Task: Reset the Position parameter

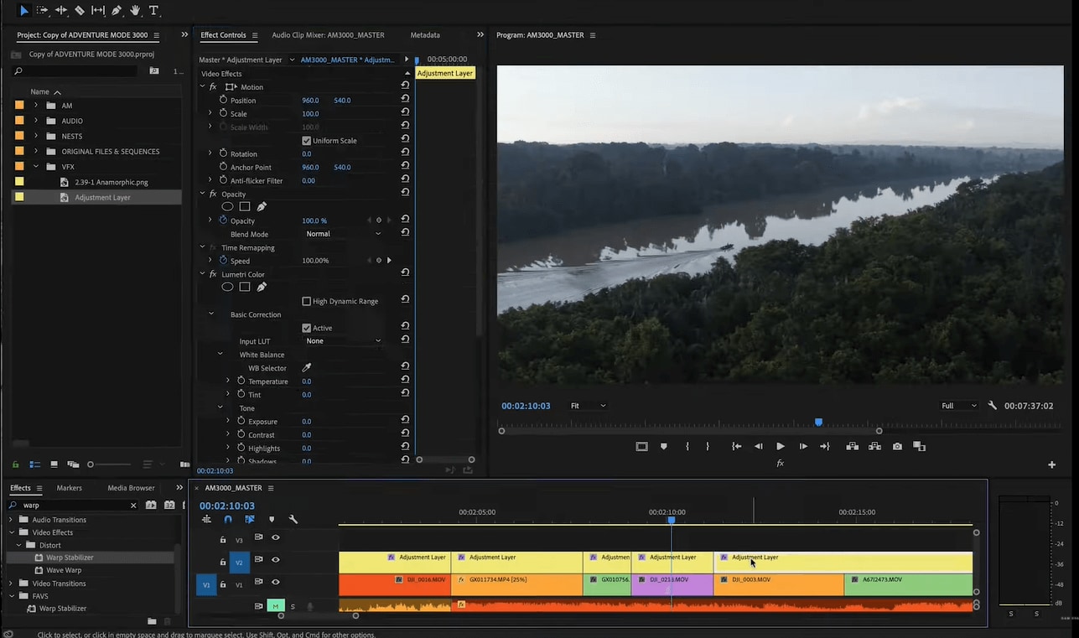Action: pos(405,100)
